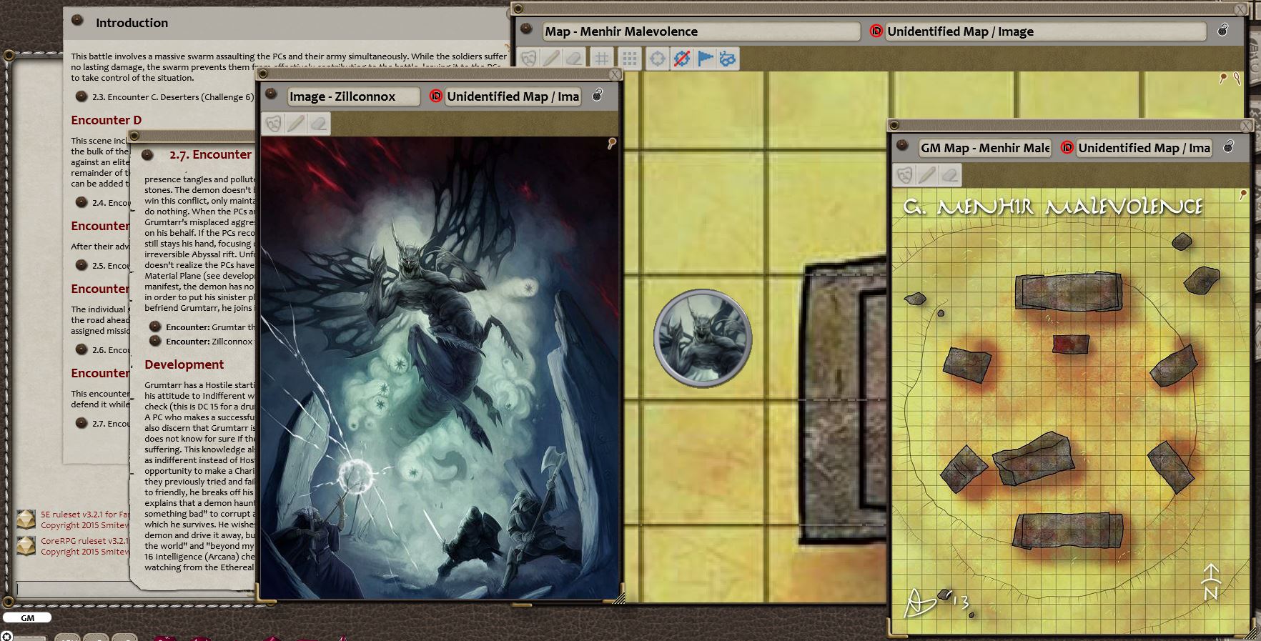Select the pencil draw tool in Menhir Malevolence map

point(550,59)
